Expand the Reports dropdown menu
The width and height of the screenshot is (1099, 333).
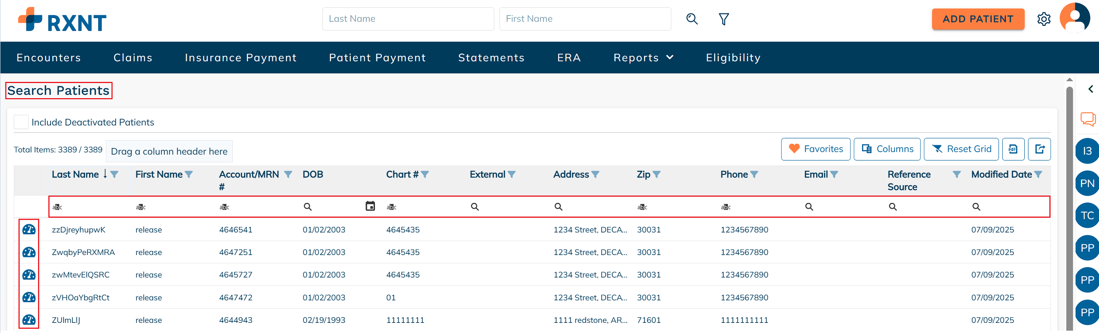tap(644, 58)
